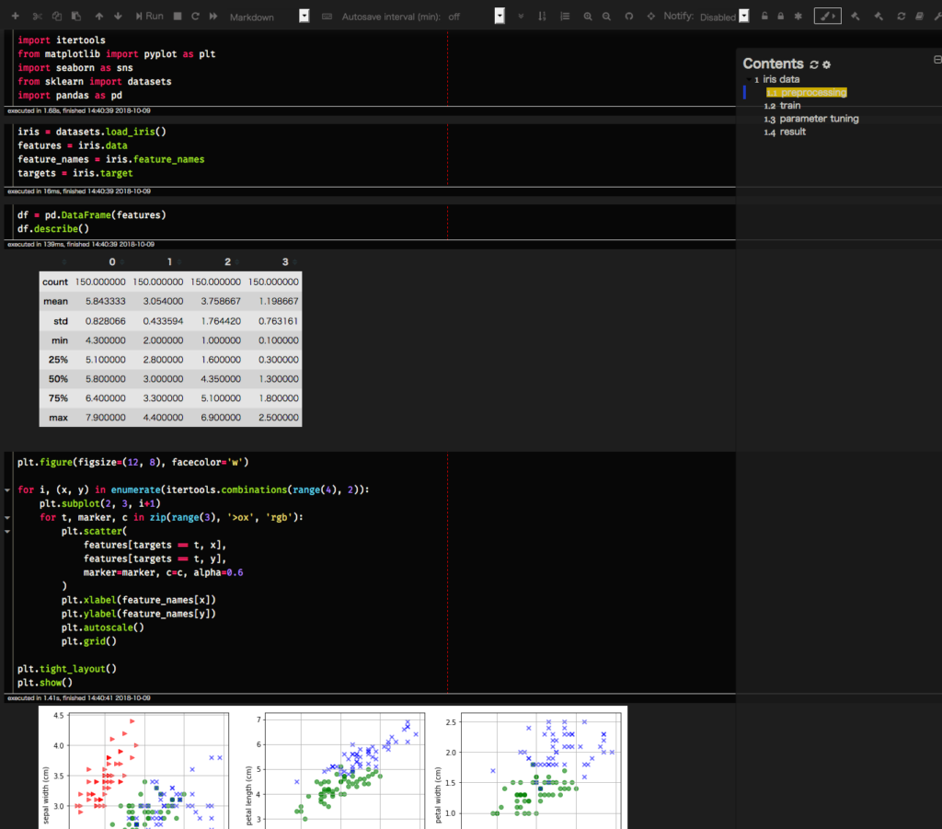The image size is (942, 829).
Task: Click the value 5.843333 in table
Action: (105, 302)
